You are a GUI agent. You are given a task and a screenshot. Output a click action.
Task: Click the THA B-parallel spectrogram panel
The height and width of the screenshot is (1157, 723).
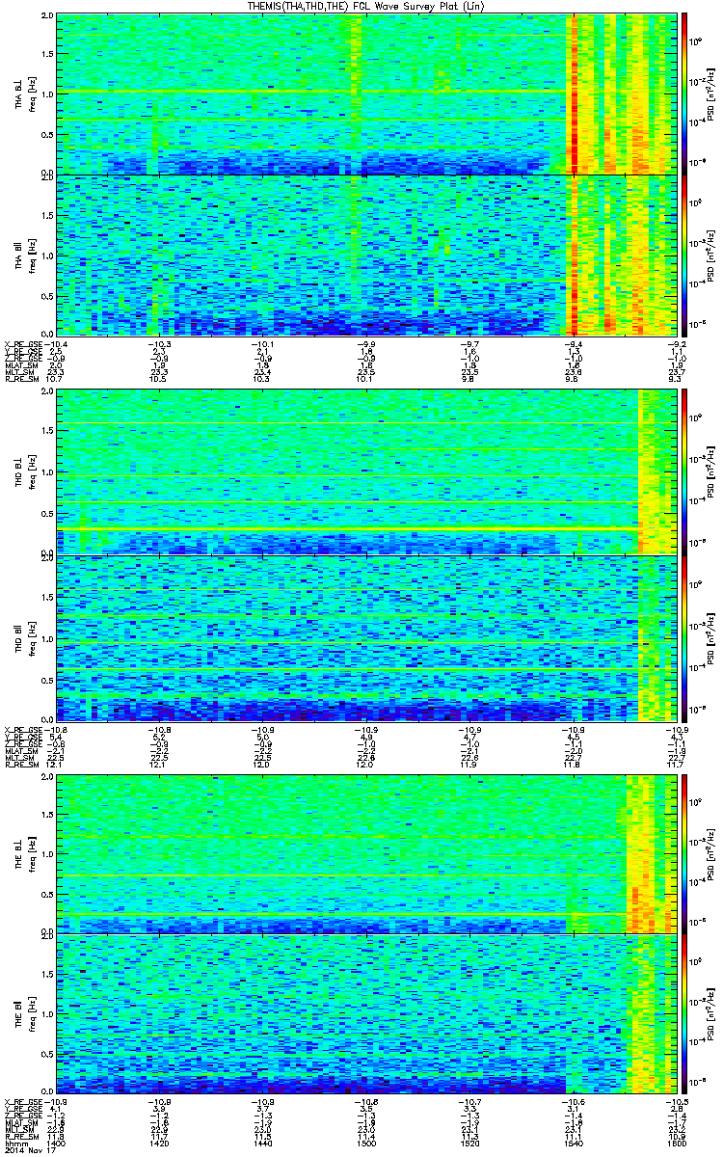[364, 255]
